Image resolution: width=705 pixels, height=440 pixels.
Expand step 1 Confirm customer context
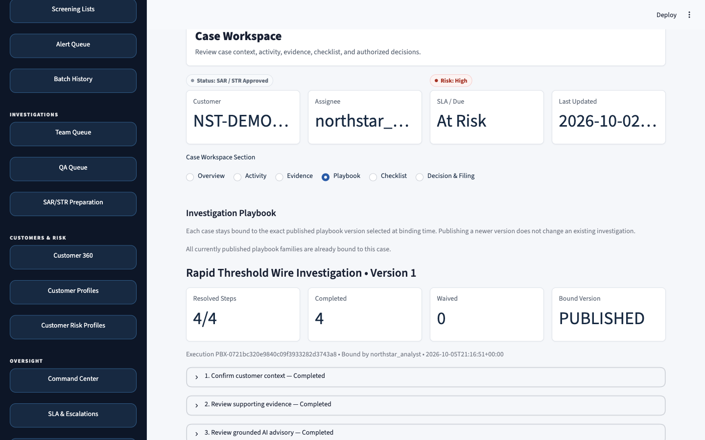pos(426,377)
